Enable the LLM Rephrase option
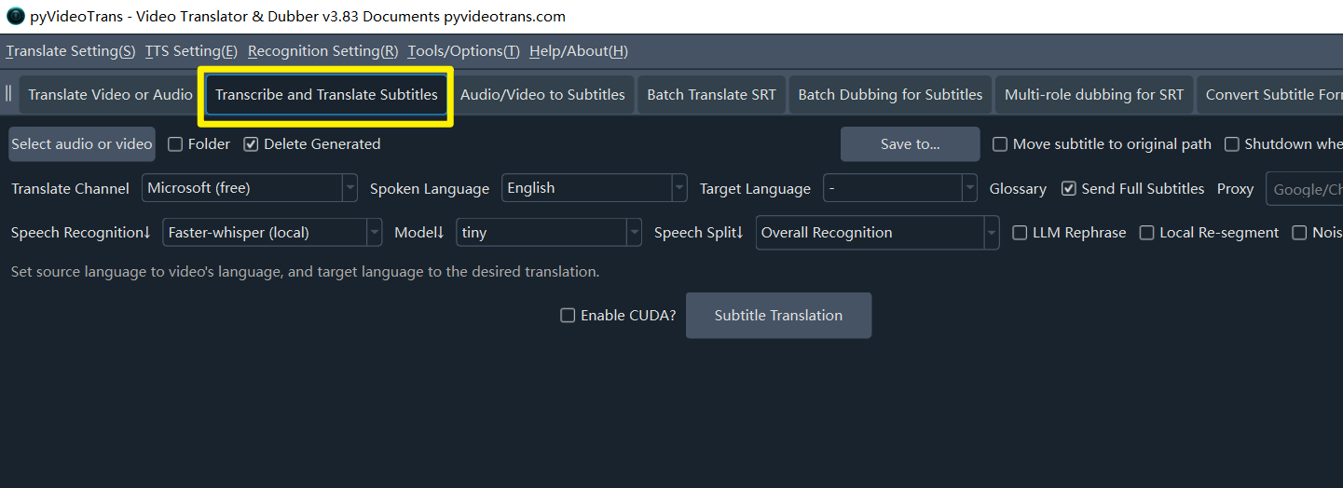Screen dimensions: 1343x488 1020,233
